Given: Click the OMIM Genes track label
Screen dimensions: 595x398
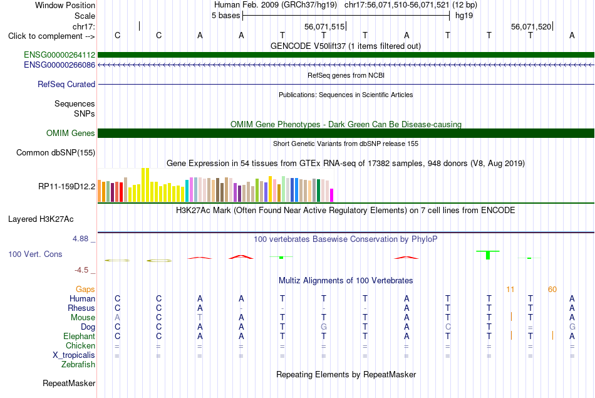Looking at the screenshot, I should click(x=70, y=134).
